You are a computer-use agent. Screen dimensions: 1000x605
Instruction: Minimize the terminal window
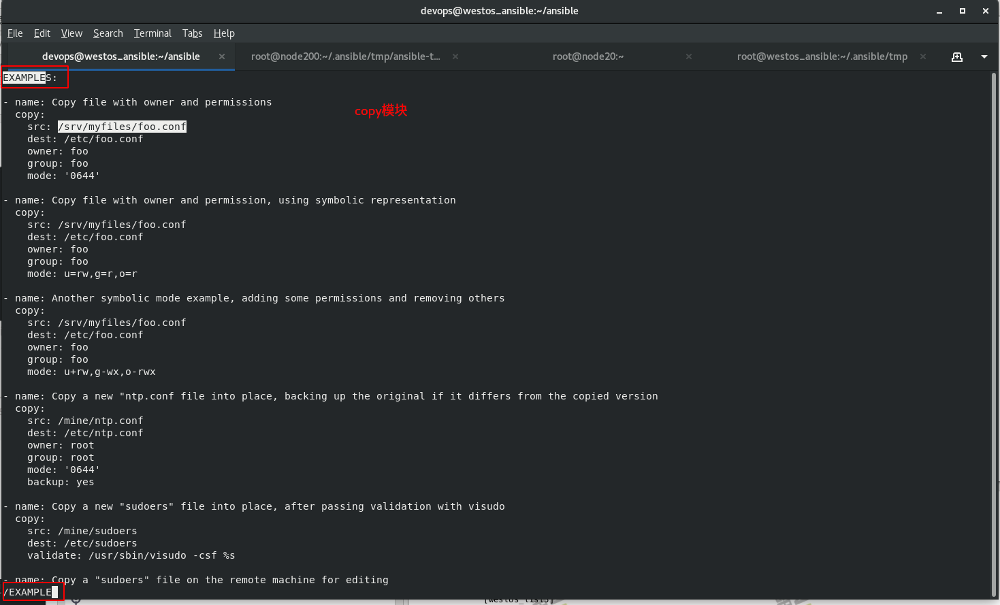click(x=939, y=11)
